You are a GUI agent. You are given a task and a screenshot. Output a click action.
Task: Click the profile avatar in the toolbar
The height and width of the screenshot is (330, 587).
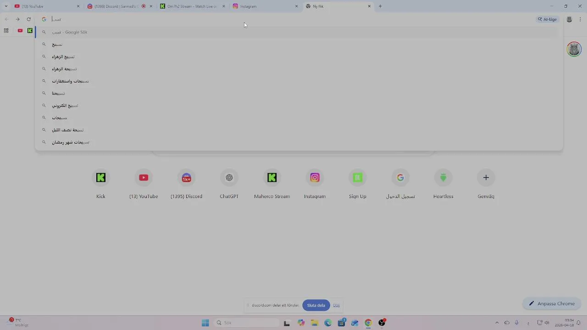pos(570,19)
